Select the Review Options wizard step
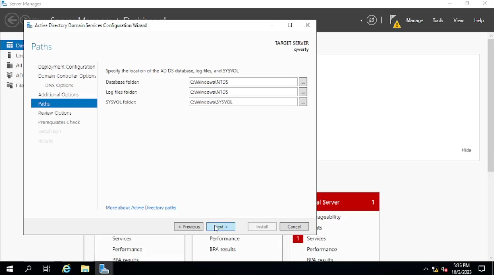This screenshot has width=494, height=275. pyautogui.click(x=55, y=113)
